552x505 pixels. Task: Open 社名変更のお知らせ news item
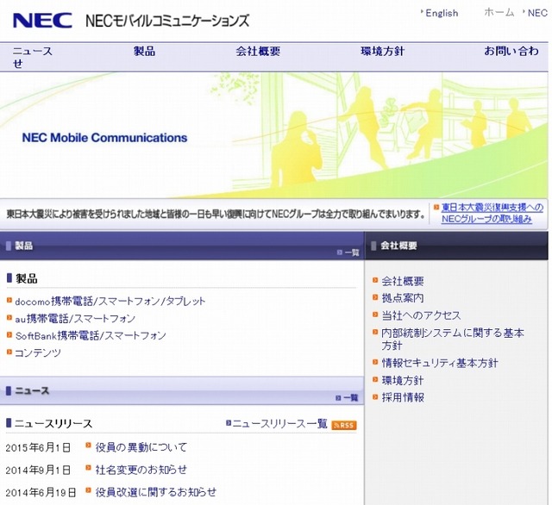pos(141,470)
